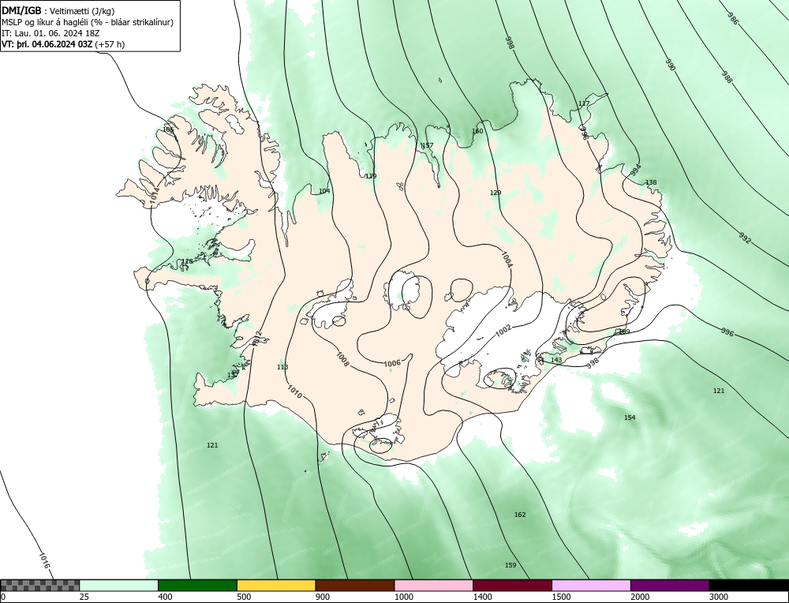Viewport: 789px width, 603px height.
Task: Click the 1014 isobar label
Action: [154, 197]
